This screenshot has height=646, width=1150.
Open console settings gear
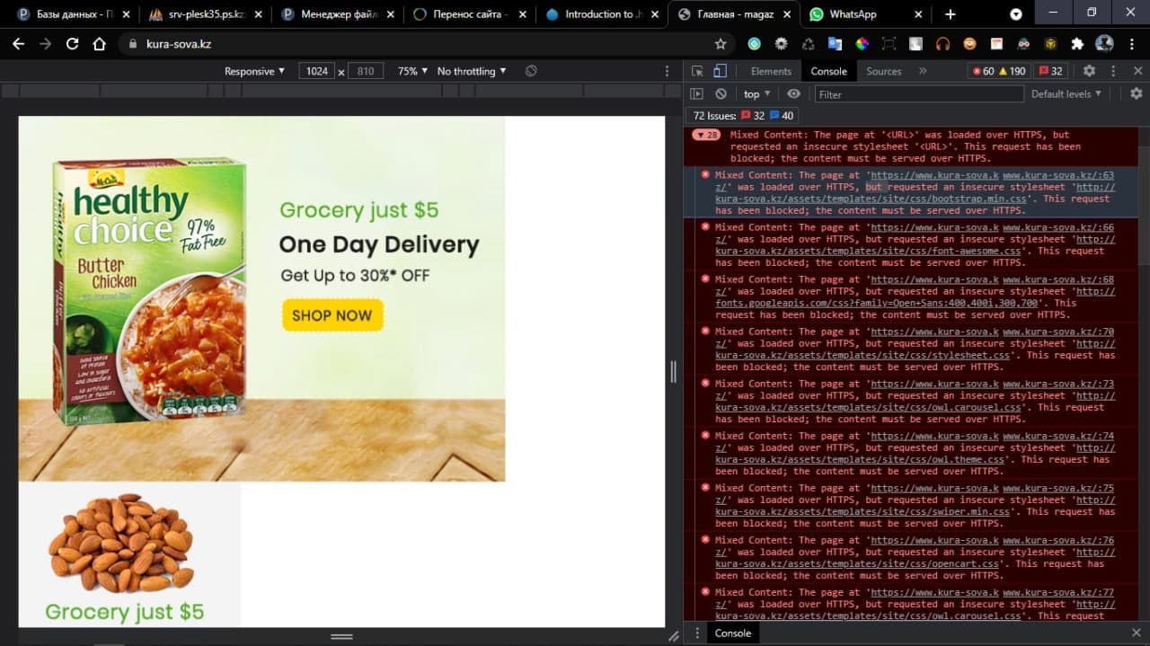(x=1136, y=93)
